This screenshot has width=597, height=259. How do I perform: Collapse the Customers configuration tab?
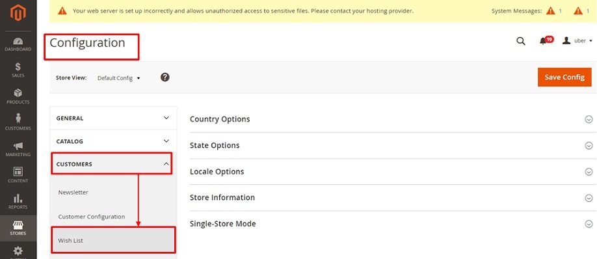click(112, 164)
